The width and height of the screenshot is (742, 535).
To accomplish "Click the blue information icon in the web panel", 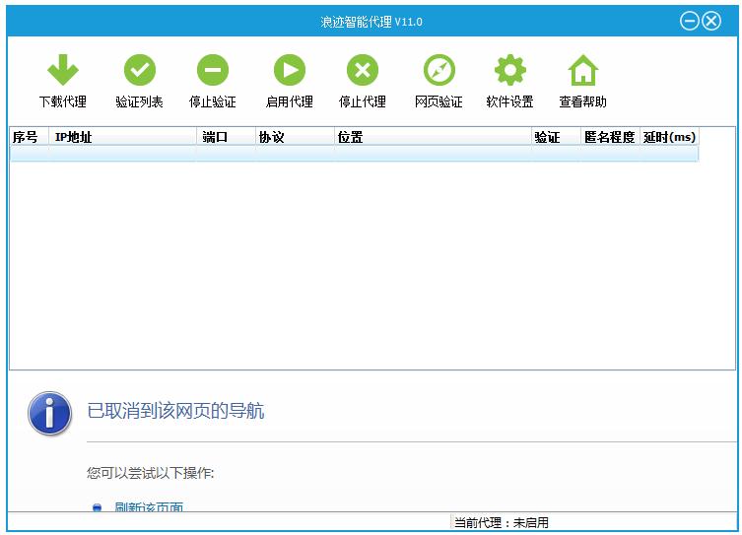I will coord(49,413).
